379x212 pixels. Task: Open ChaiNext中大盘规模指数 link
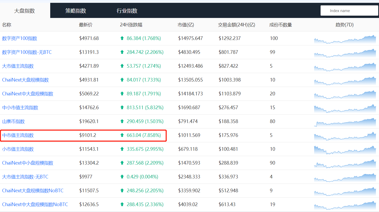28,94
